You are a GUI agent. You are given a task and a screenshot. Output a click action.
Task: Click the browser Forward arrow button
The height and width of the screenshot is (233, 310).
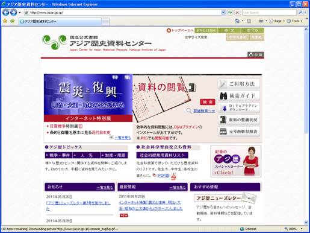click(x=13, y=13)
